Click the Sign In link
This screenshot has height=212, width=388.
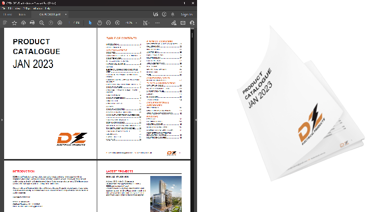tap(186, 14)
